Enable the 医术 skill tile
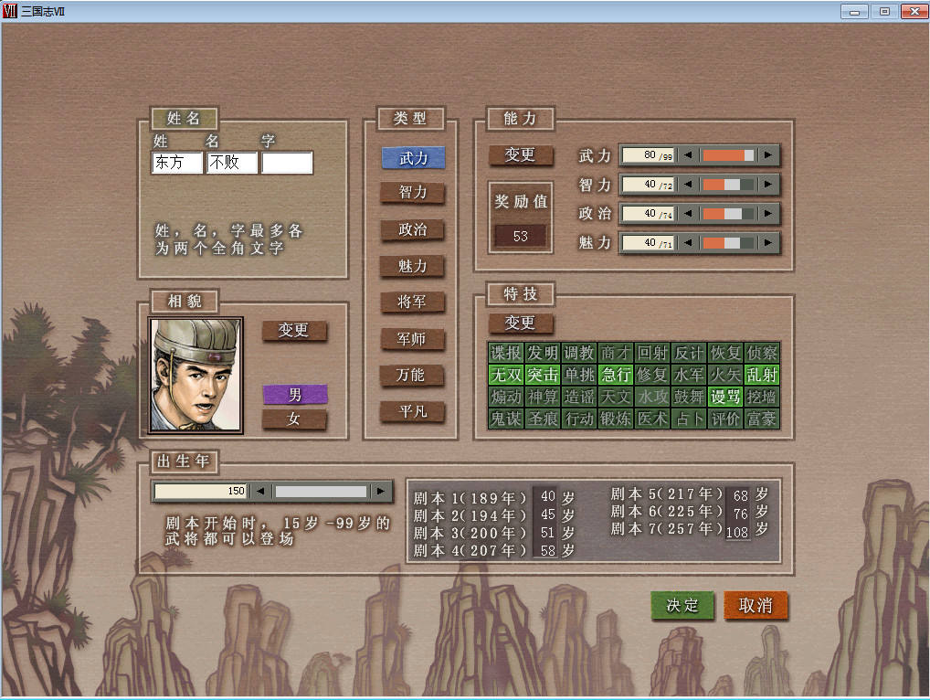The image size is (930, 700). [652, 419]
